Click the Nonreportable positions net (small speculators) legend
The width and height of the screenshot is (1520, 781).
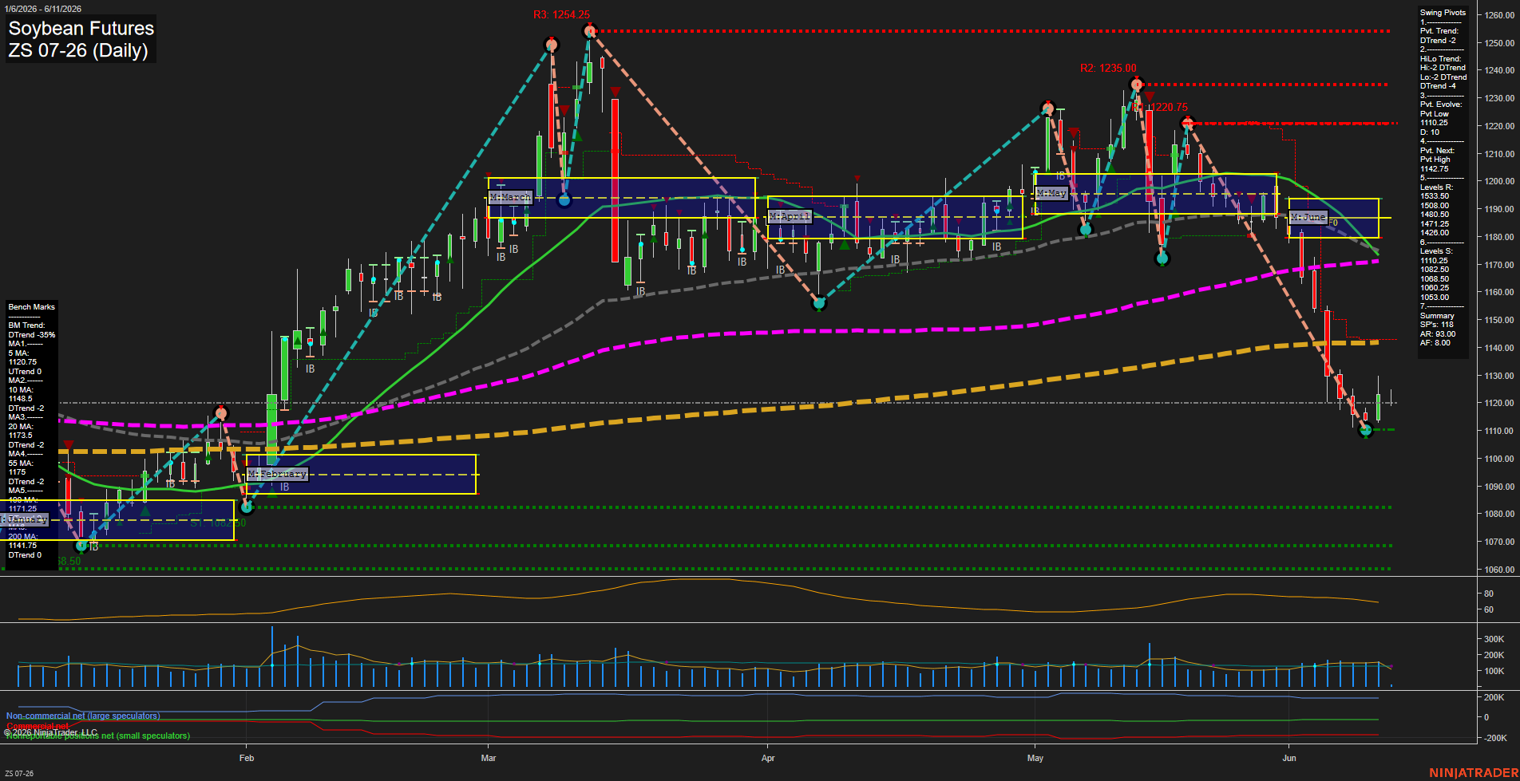(x=98, y=736)
